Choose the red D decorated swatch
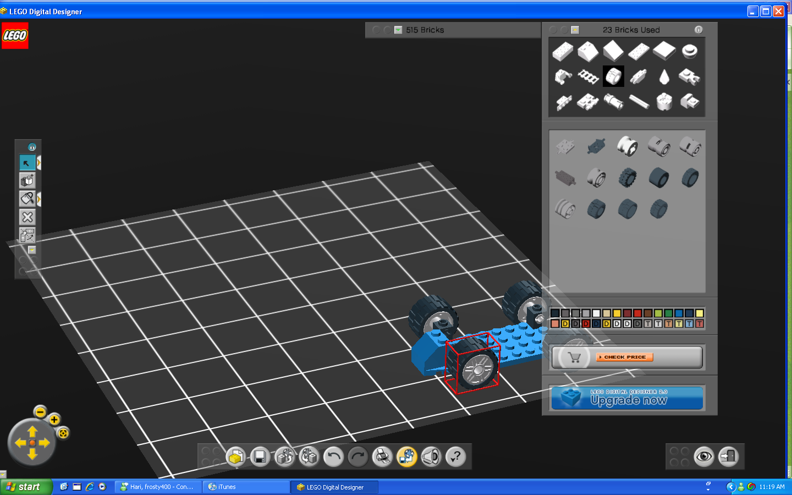Image resolution: width=792 pixels, height=495 pixels. tap(586, 324)
